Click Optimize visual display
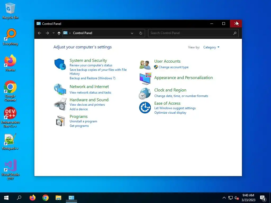The height and width of the screenshot is (203, 271). point(170,113)
